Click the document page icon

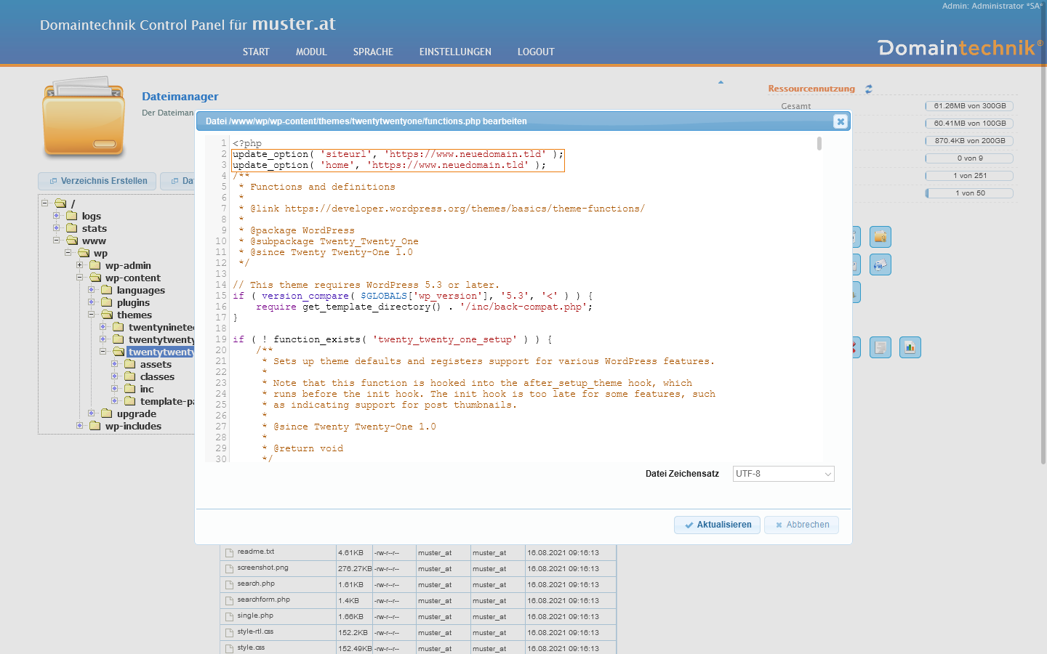pos(880,347)
